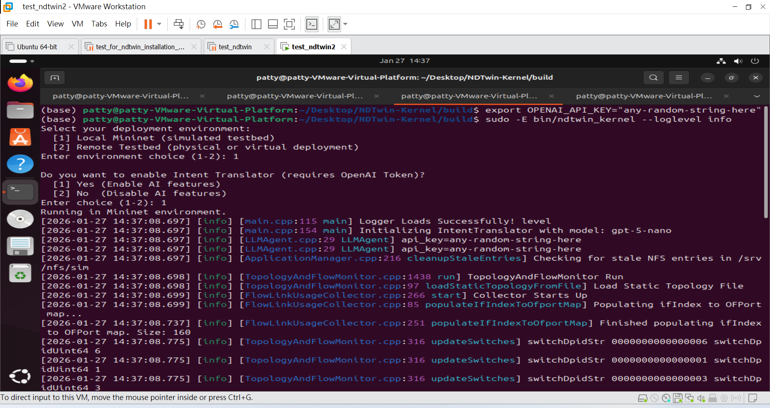770x408 pixels.
Task: Open the snapshot manager icon
Action: (x=234, y=24)
